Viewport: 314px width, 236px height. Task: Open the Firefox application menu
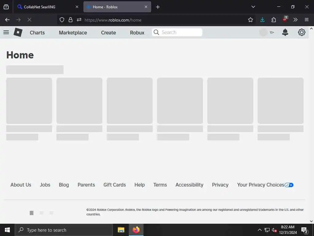tap(307, 20)
